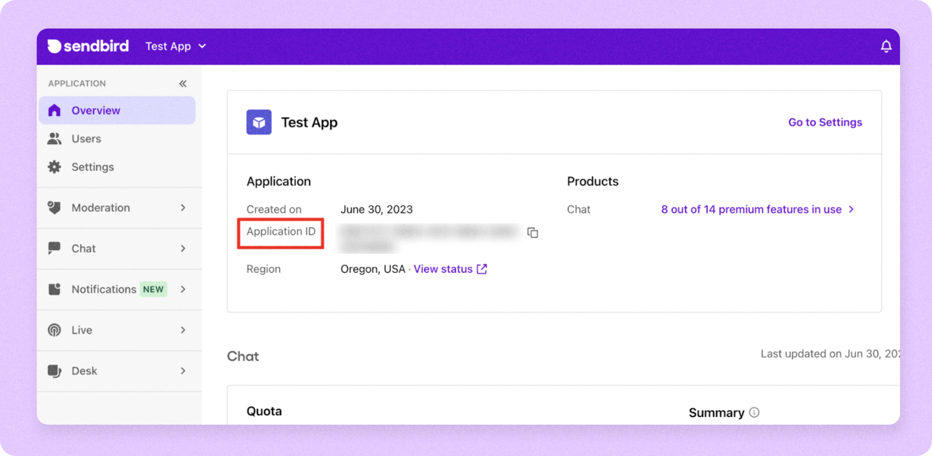Expand the Desk section chevron
Screen dimensions: 932x456
[x=183, y=371]
